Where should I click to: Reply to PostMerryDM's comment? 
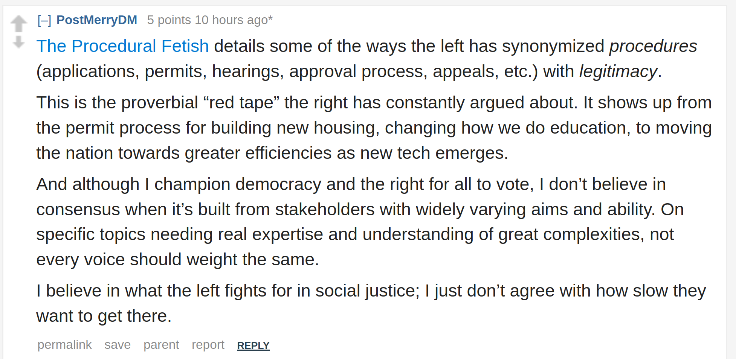coord(253,345)
